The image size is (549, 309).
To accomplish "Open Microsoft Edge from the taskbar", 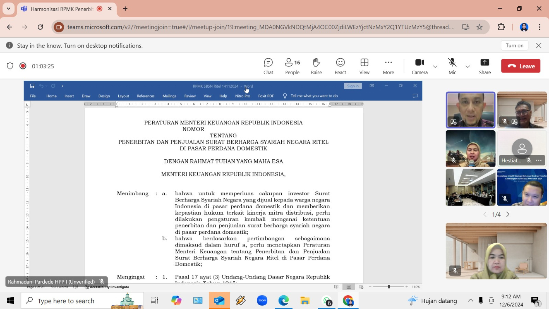I will (283, 300).
